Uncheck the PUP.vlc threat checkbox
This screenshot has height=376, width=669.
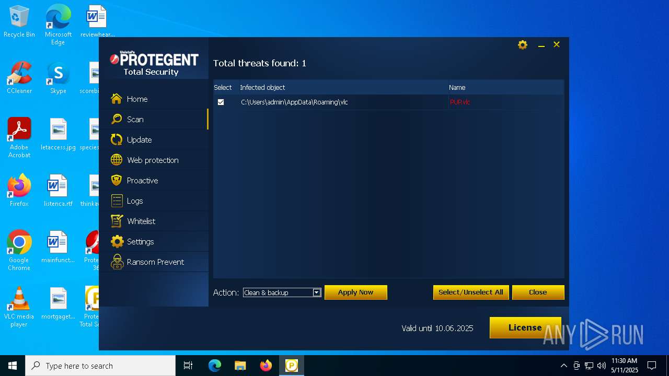221,102
